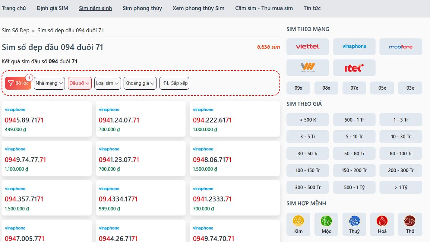
Task: Click the 6,856 sim result count
Action: point(268,47)
